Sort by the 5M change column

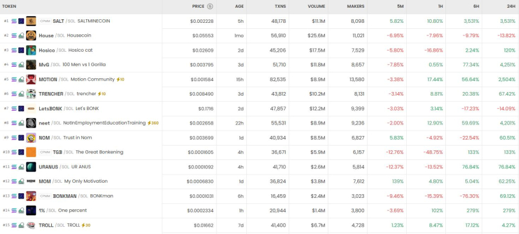[x=401, y=6]
